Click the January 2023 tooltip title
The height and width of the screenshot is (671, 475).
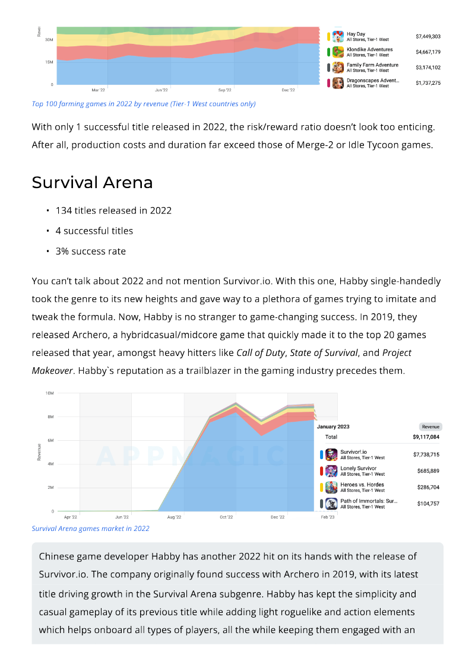pos(333,427)
